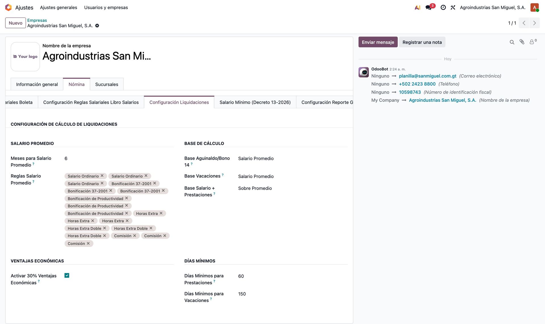
Task: Open the Base Aguinaldo/Bono 14 dropdown
Action: (292, 158)
